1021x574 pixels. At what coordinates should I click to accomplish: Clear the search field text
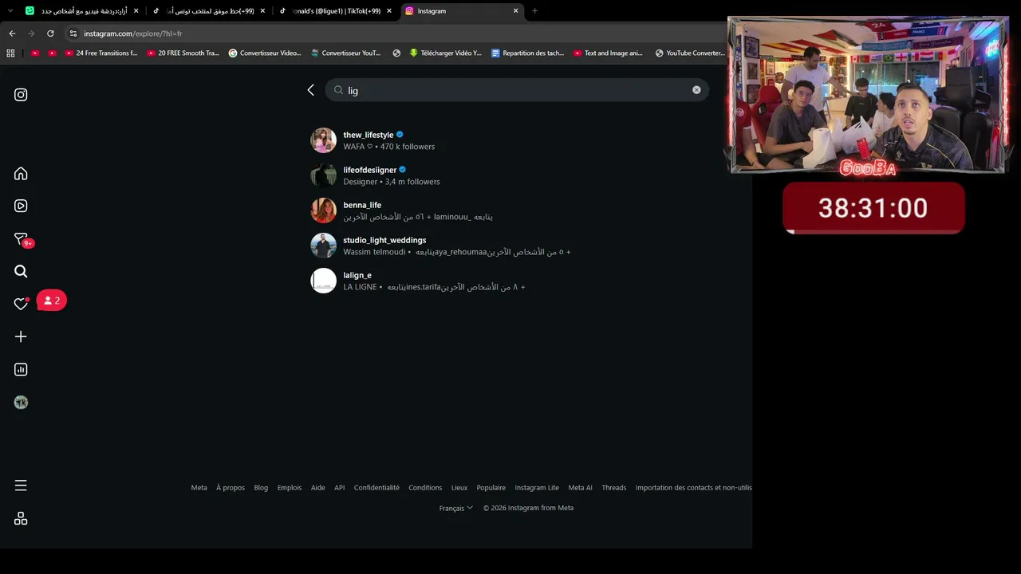click(x=696, y=90)
